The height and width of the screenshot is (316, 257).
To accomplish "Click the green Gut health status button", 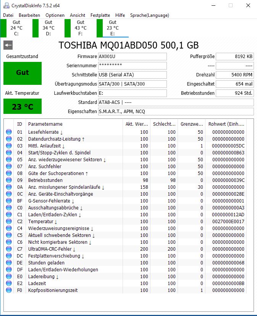I will click(x=23, y=73).
